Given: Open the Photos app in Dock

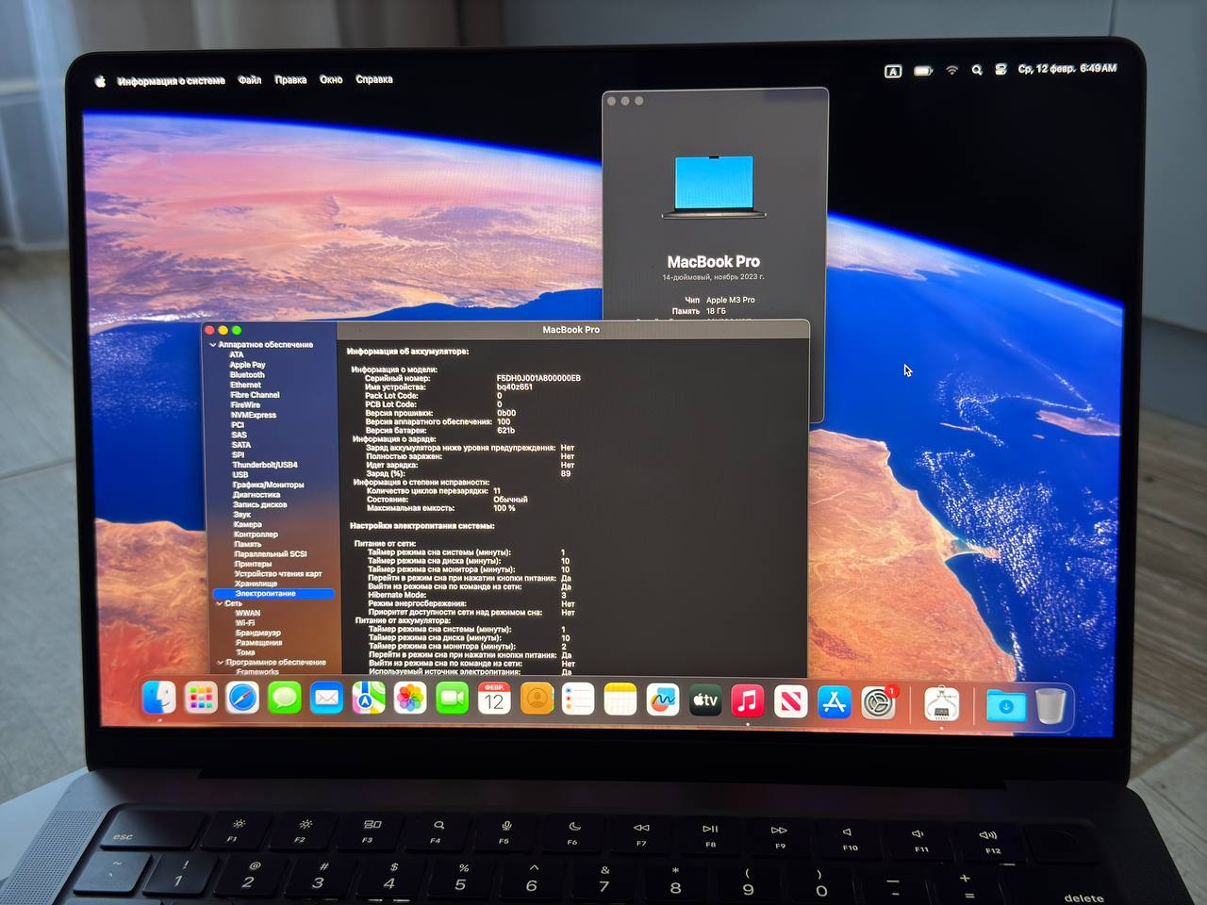Looking at the screenshot, I should [410, 699].
